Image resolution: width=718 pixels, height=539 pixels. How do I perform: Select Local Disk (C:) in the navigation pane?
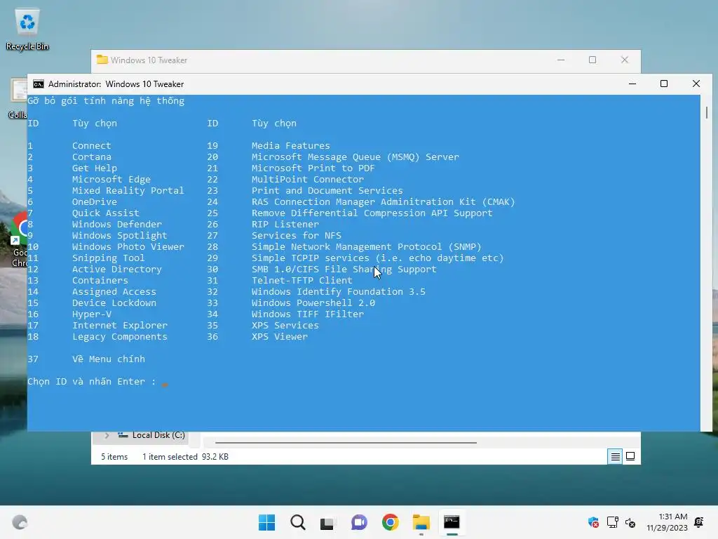pos(158,435)
